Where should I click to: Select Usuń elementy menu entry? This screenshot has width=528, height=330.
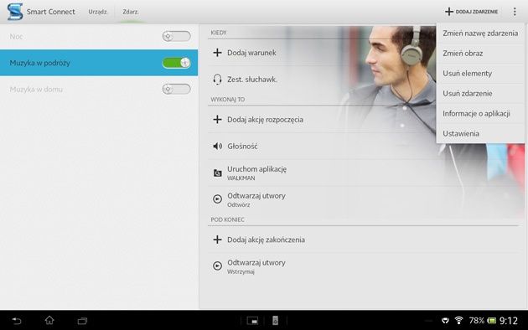[x=480, y=74]
